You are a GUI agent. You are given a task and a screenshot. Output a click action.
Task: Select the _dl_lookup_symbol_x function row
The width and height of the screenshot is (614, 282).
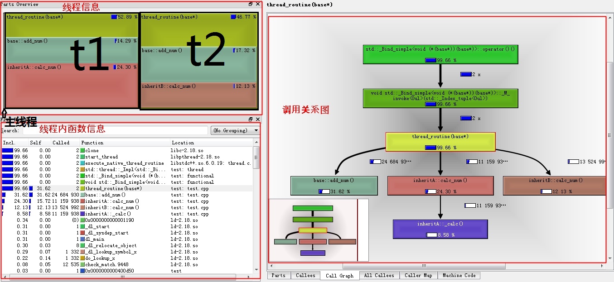click(127, 252)
